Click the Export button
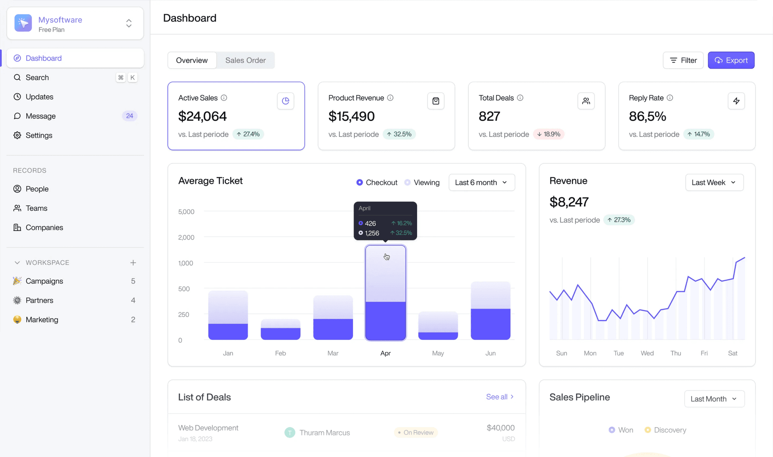This screenshot has width=773, height=457. pyautogui.click(x=731, y=60)
